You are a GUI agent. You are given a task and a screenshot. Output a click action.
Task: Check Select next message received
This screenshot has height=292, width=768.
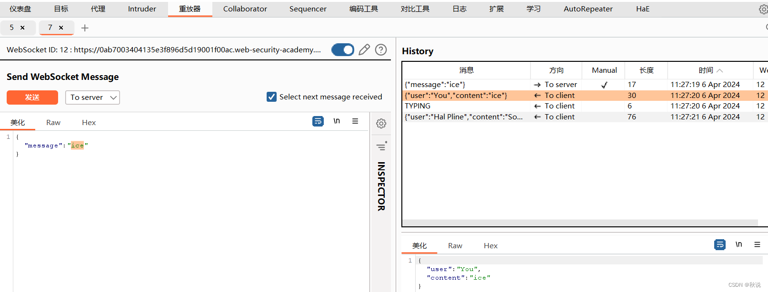pyautogui.click(x=271, y=97)
